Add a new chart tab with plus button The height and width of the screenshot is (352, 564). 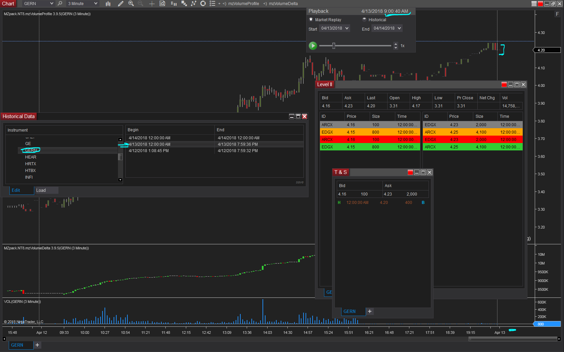[x=37, y=345]
